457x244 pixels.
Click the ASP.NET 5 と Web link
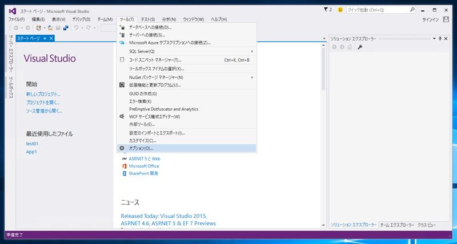[145, 159]
